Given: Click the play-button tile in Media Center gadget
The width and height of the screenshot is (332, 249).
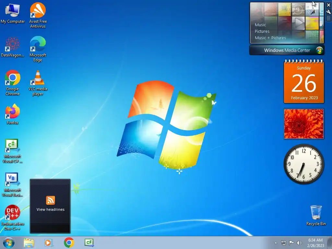Looking at the screenshot, I should coord(298,23).
